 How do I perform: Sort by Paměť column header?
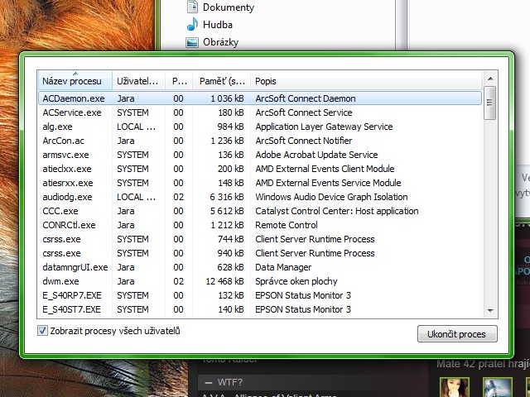[x=221, y=81]
